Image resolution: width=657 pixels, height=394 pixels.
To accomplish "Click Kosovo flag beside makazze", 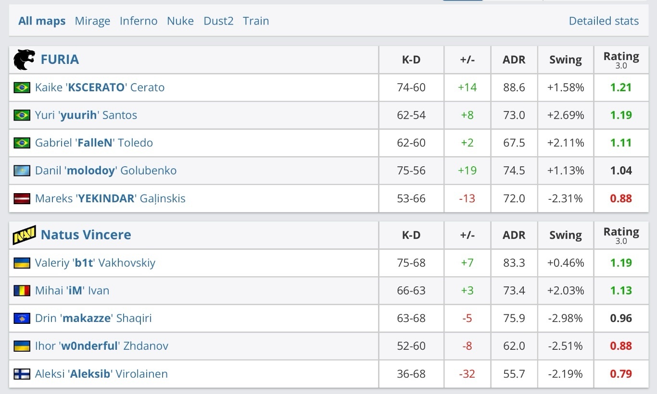I will [22, 318].
